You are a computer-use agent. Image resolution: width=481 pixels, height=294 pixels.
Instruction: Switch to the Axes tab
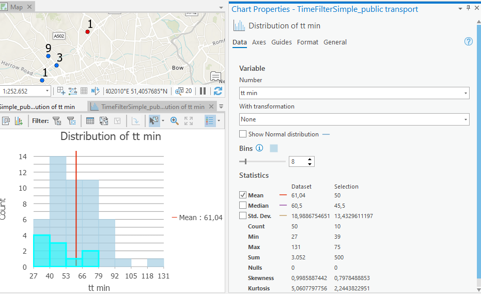point(259,42)
